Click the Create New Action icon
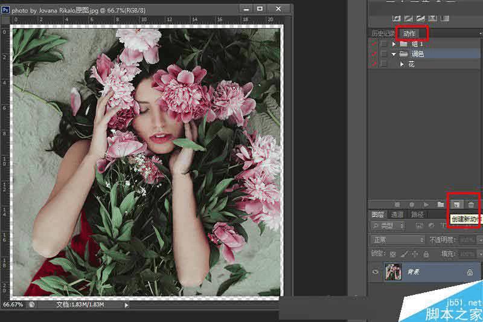This screenshot has height=322, width=483. pyautogui.click(x=457, y=205)
